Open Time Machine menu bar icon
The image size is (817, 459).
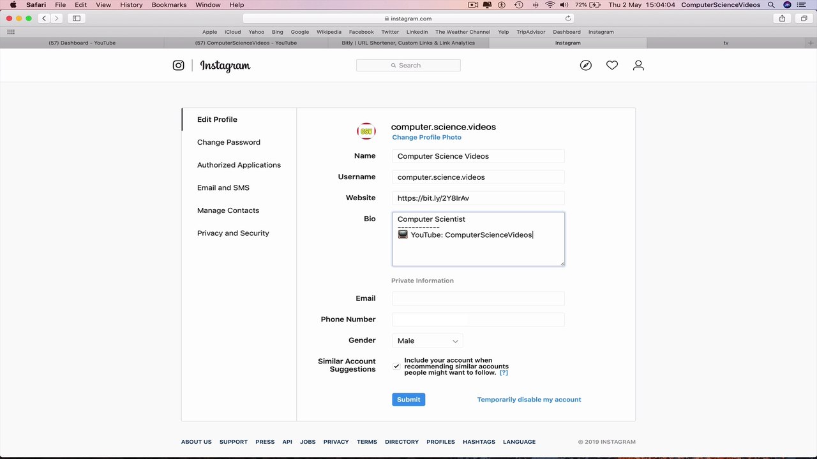519,4
